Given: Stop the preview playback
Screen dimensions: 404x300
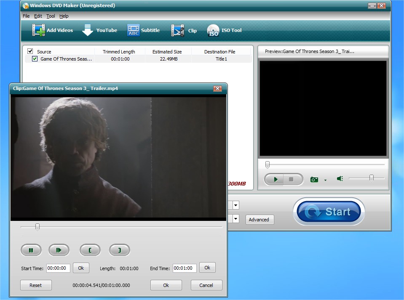Looking at the screenshot, I should click(292, 179).
